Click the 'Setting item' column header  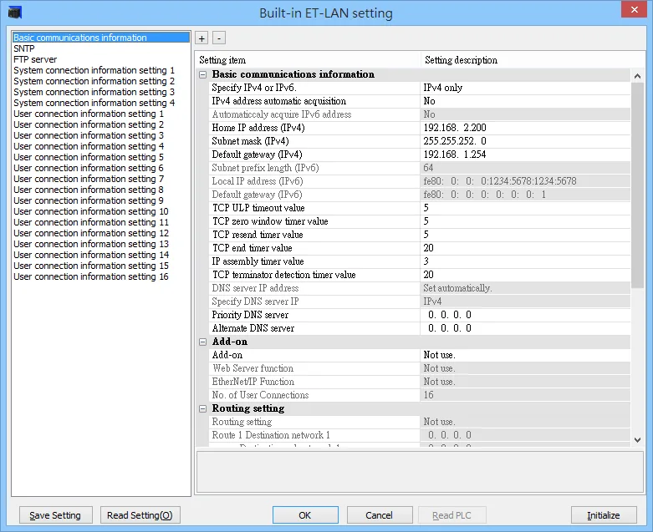pyautogui.click(x=309, y=60)
